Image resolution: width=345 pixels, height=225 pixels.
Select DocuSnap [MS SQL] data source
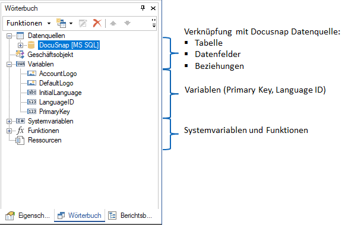tap(69, 45)
